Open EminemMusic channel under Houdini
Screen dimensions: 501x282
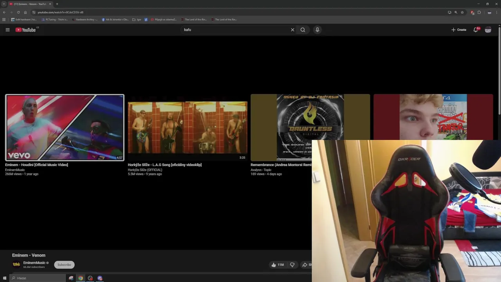click(15, 170)
